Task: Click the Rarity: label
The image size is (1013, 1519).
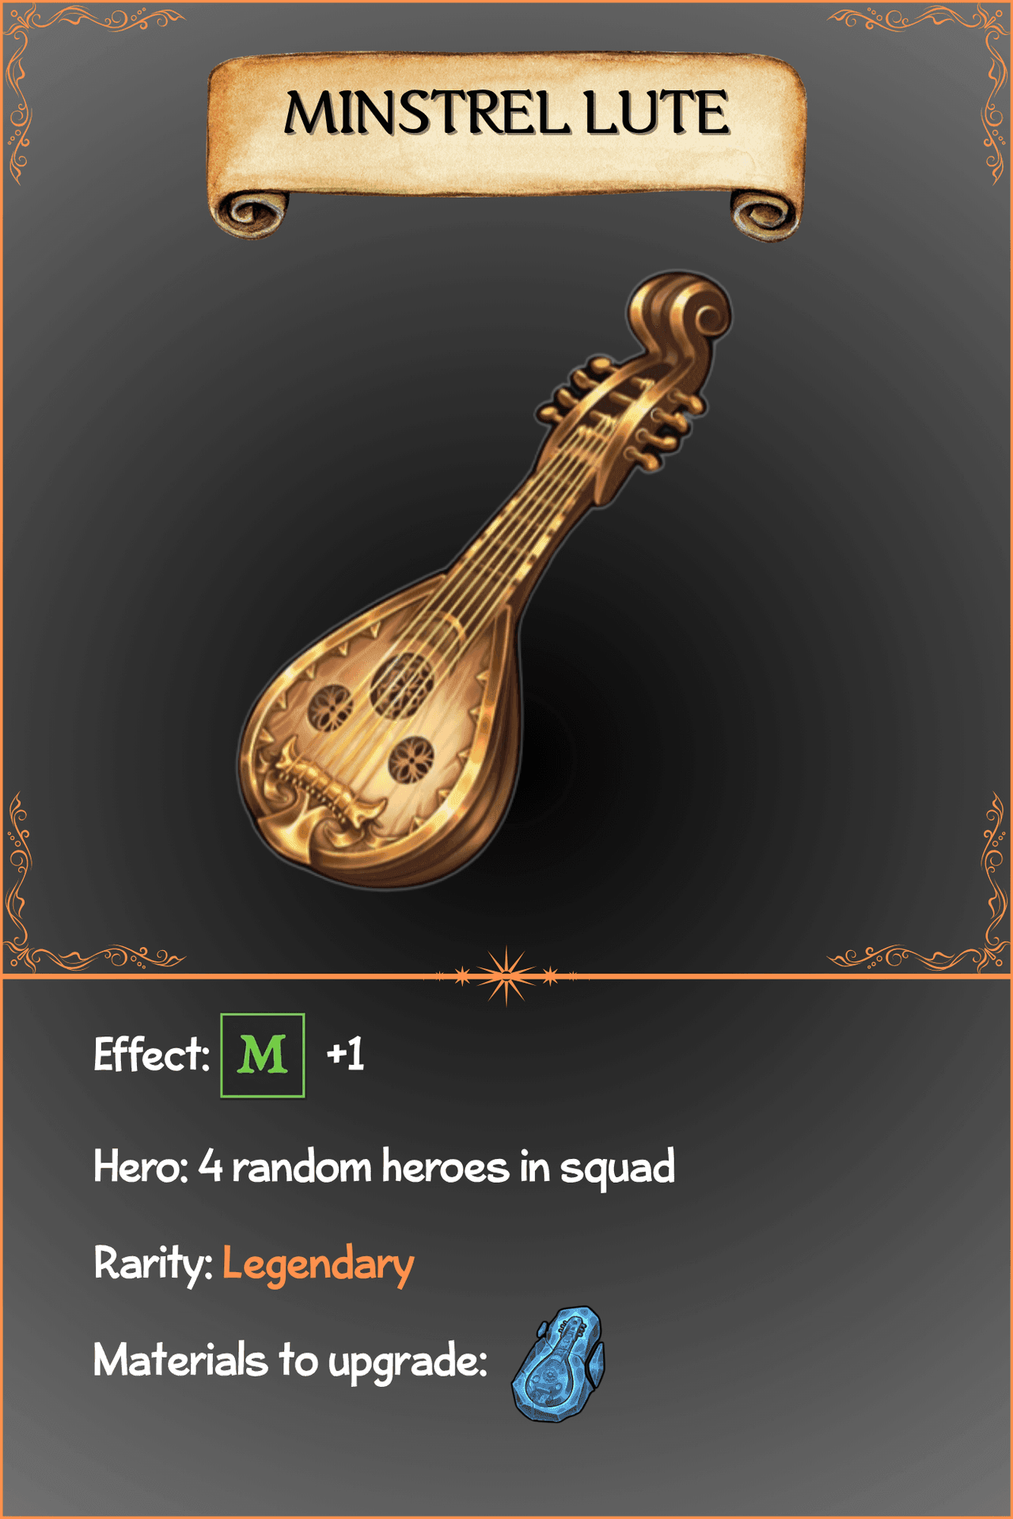Action: [x=154, y=1263]
